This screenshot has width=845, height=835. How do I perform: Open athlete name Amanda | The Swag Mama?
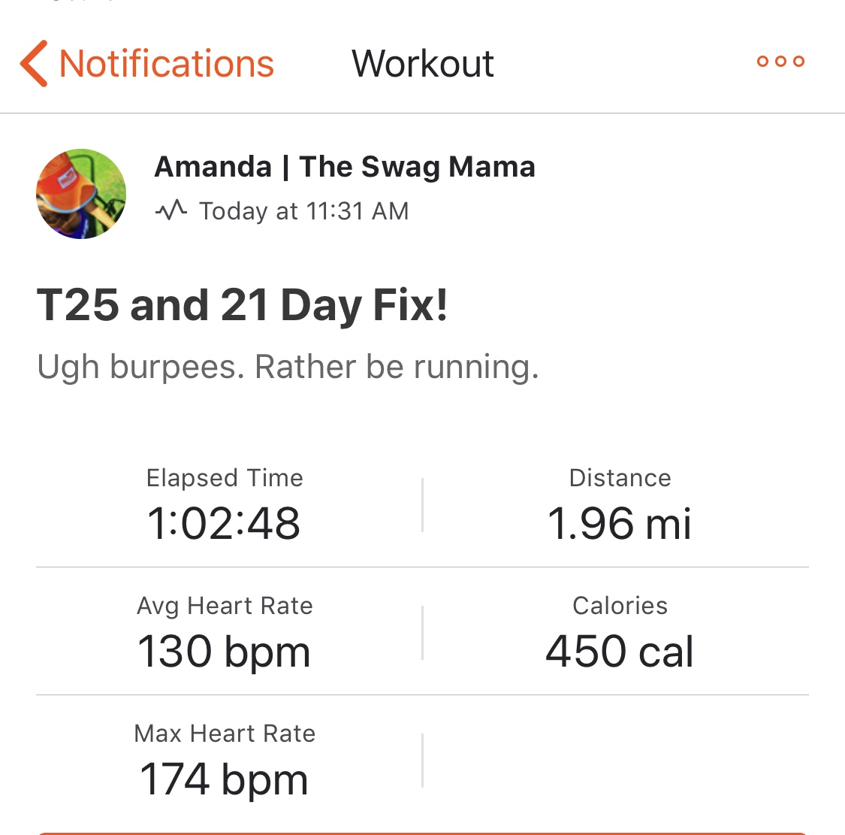click(x=345, y=167)
